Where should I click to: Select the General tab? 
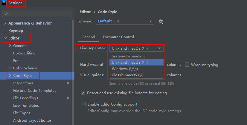pyautogui.click(x=89, y=37)
